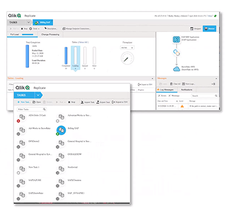The height and width of the screenshot is (209, 228).
Task: Open the Help link in the header
Action: click(210, 16)
